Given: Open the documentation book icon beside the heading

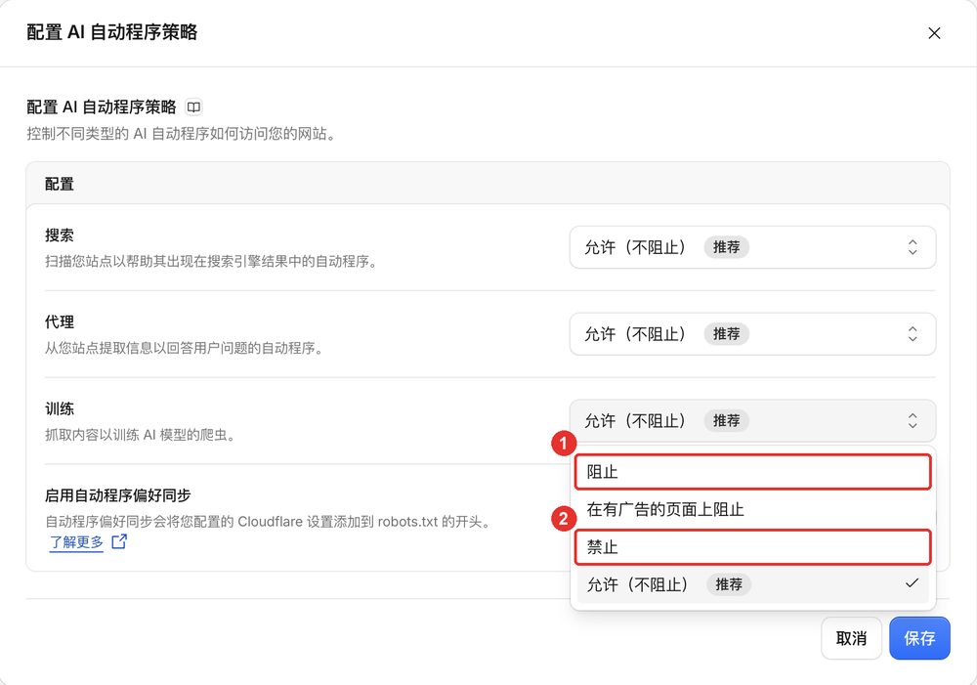Looking at the screenshot, I should click(x=193, y=107).
